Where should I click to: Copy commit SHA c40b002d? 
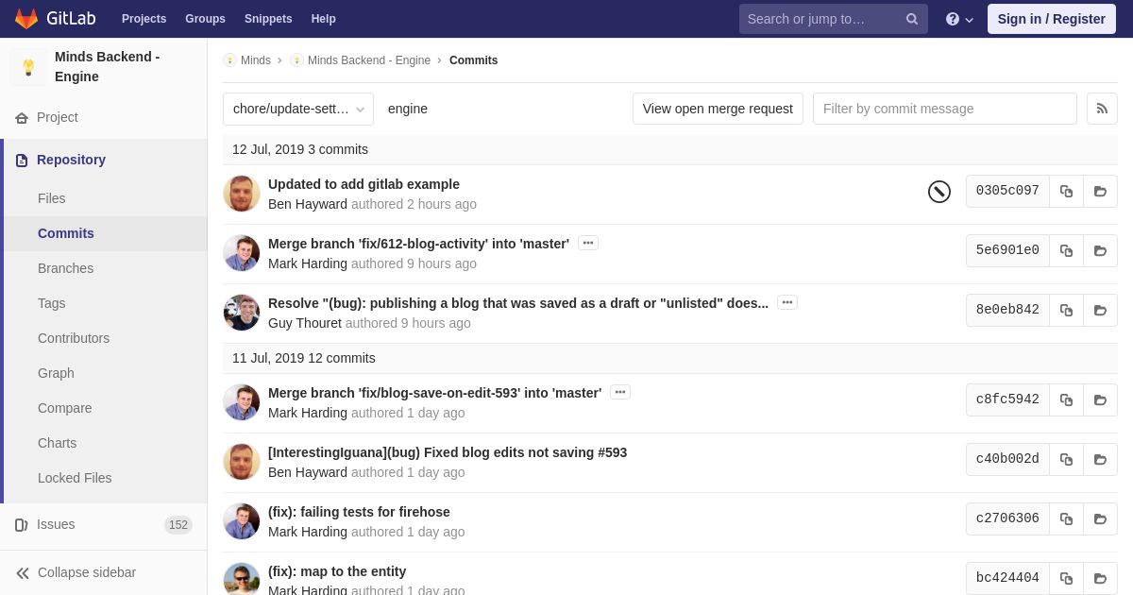(x=1066, y=459)
